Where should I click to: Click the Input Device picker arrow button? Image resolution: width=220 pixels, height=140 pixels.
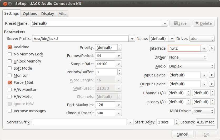[212, 75]
